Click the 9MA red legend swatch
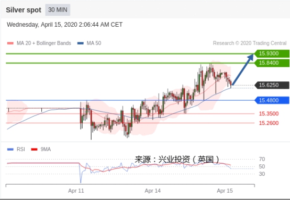This screenshot has height=200, width=290. [x=34, y=150]
